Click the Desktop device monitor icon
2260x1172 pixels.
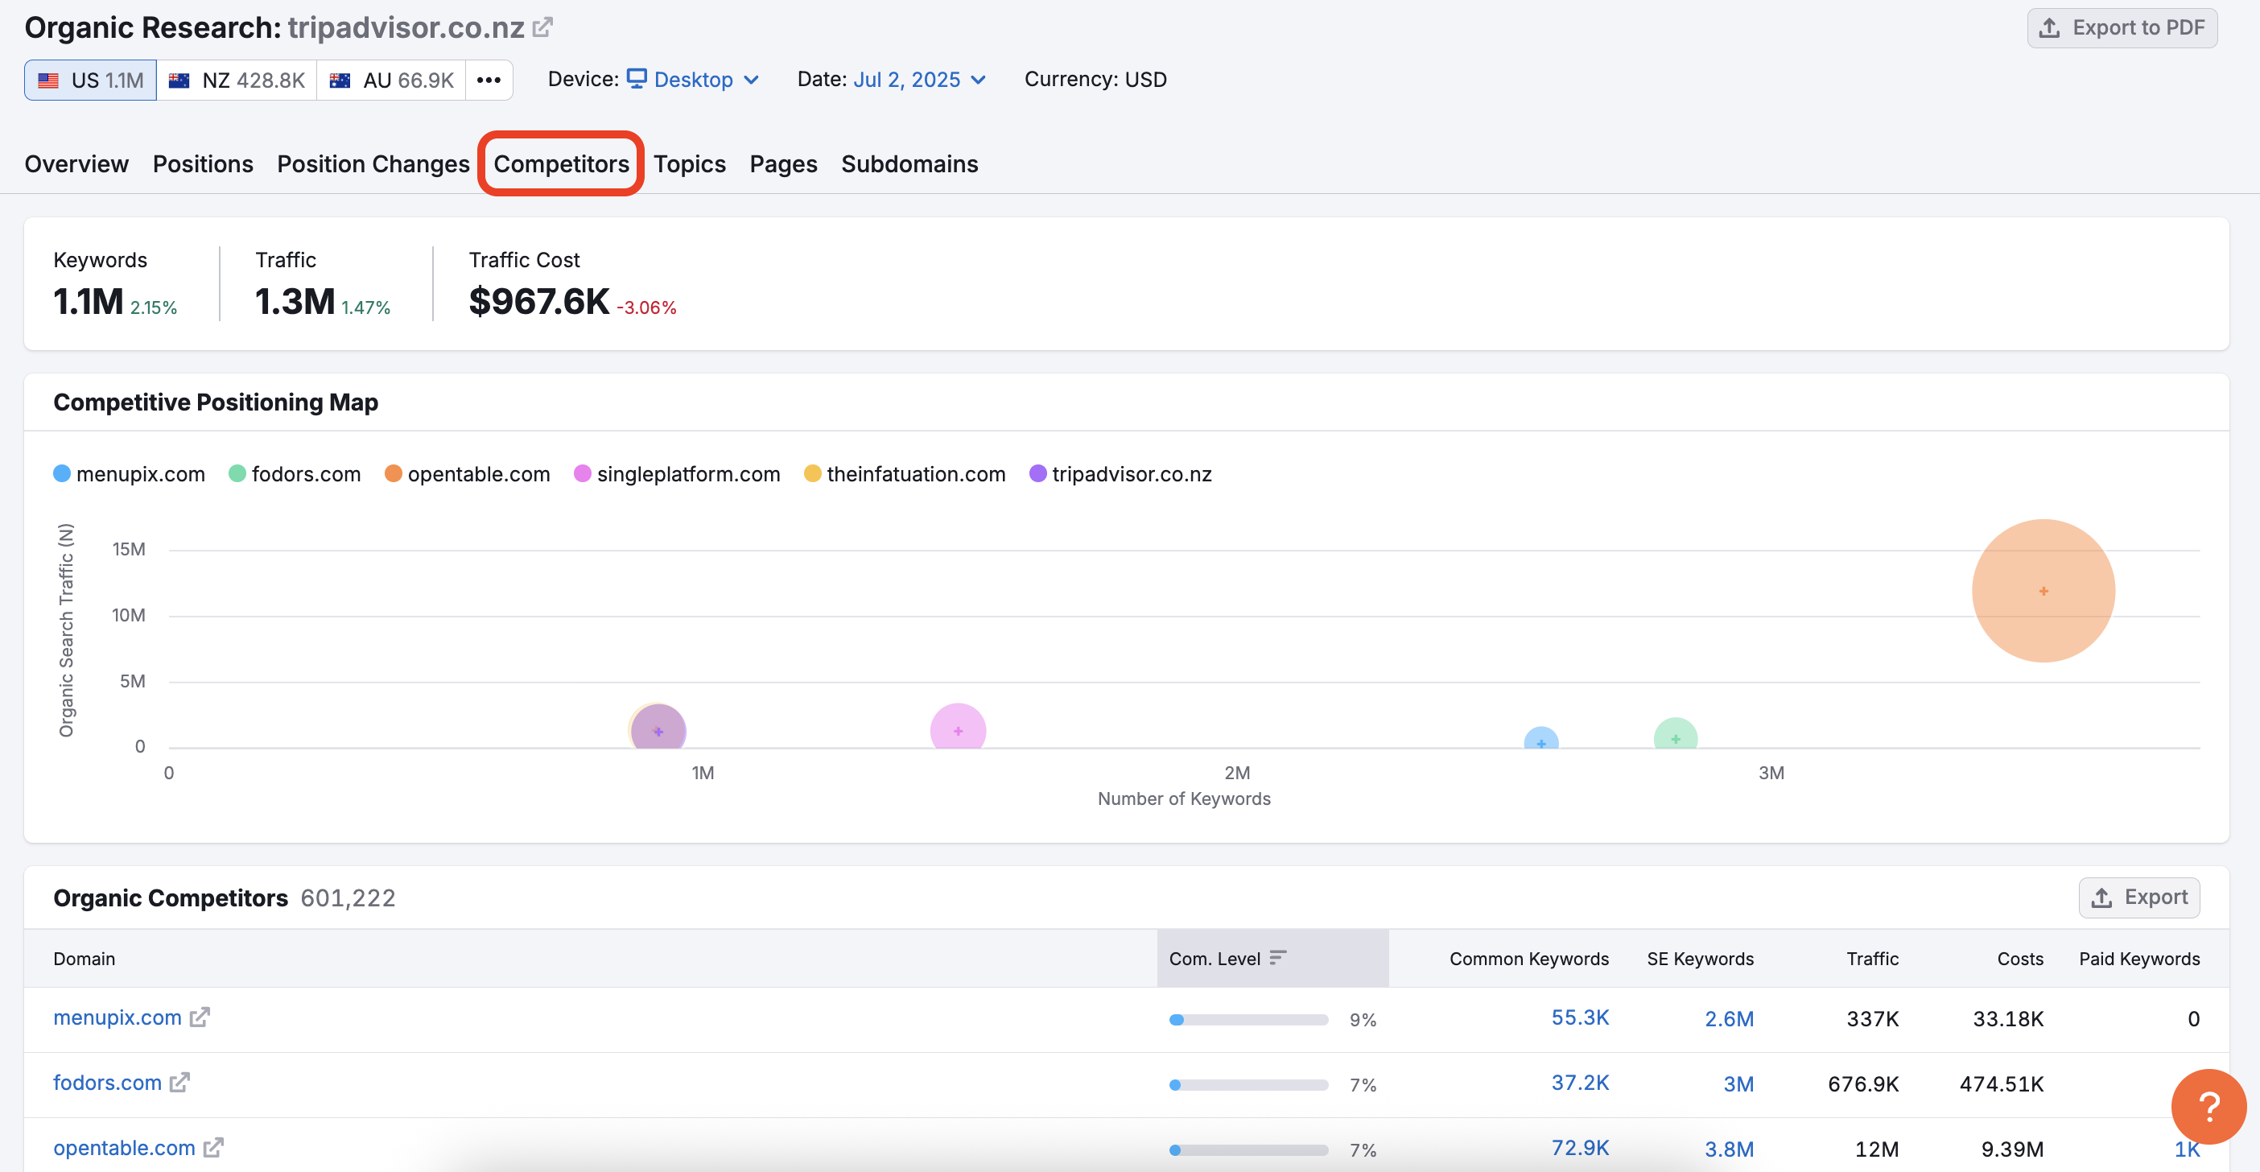click(637, 78)
